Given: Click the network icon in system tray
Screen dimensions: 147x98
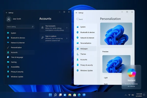Looking at the screenshot, I should 129,95.
